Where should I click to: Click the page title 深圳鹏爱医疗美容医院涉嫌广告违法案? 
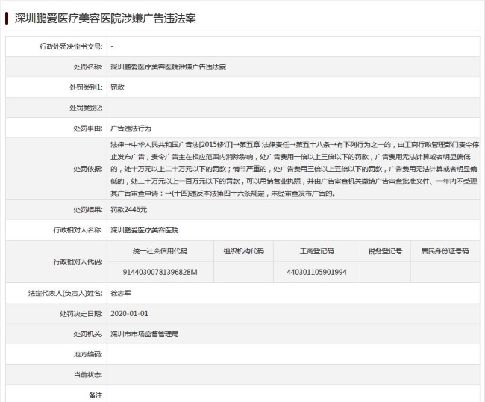pos(106,17)
